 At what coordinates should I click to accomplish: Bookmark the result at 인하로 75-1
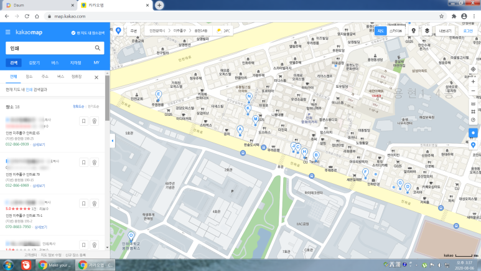[84, 203]
